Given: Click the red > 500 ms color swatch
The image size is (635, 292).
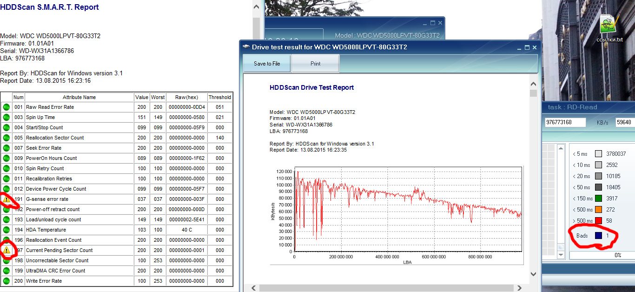Looking at the screenshot, I should point(599,221).
